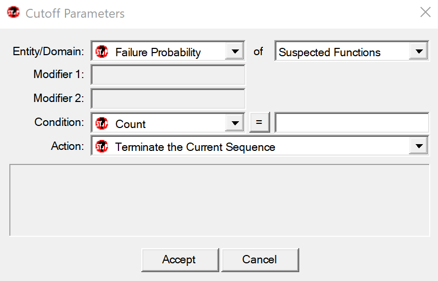438x281 pixels.
Task: Click the Terminate the Current Sequence text
Action: click(x=195, y=147)
